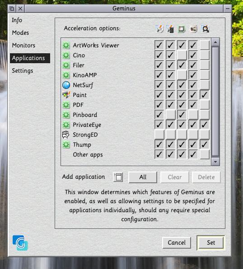Viewport: 243px width, 269px height.
Task: Tick ArtWorks Viewer's magnifier-column checkbox
Action: pos(204,45)
